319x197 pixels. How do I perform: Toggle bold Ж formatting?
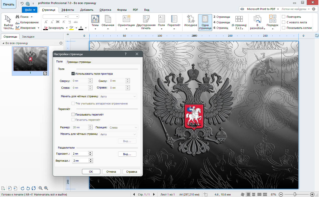pyautogui.click(x=58, y=22)
